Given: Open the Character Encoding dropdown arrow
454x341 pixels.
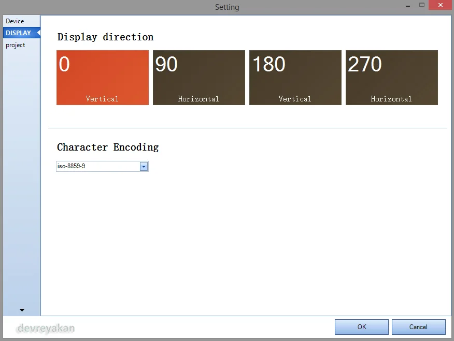Looking at the screenshot, I should tap(144, 167).
